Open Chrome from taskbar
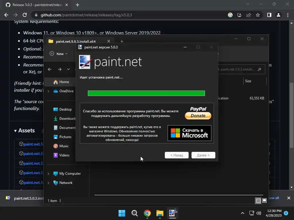Image resolution: width=294 pixels, height=220 pixels. pyautogui.click(x=147, y=213)
